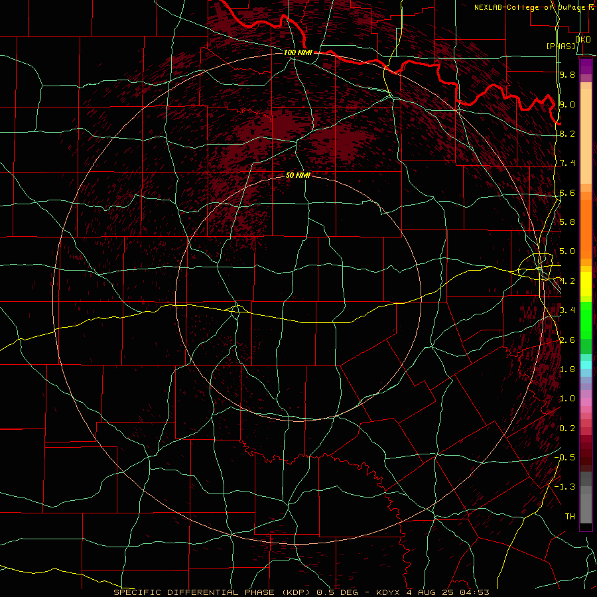Click the "[PHAS]" legend unit label
The width and height of the screenshot is (597, 597).
coord(561,46)
